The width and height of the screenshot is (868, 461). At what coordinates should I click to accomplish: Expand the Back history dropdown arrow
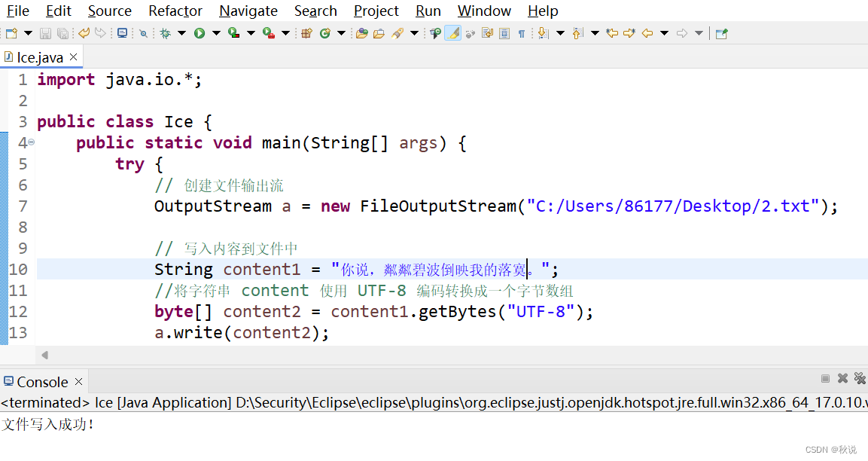coord(664,34)
